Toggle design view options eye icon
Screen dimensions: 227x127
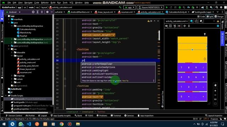(x=166, y=26)
